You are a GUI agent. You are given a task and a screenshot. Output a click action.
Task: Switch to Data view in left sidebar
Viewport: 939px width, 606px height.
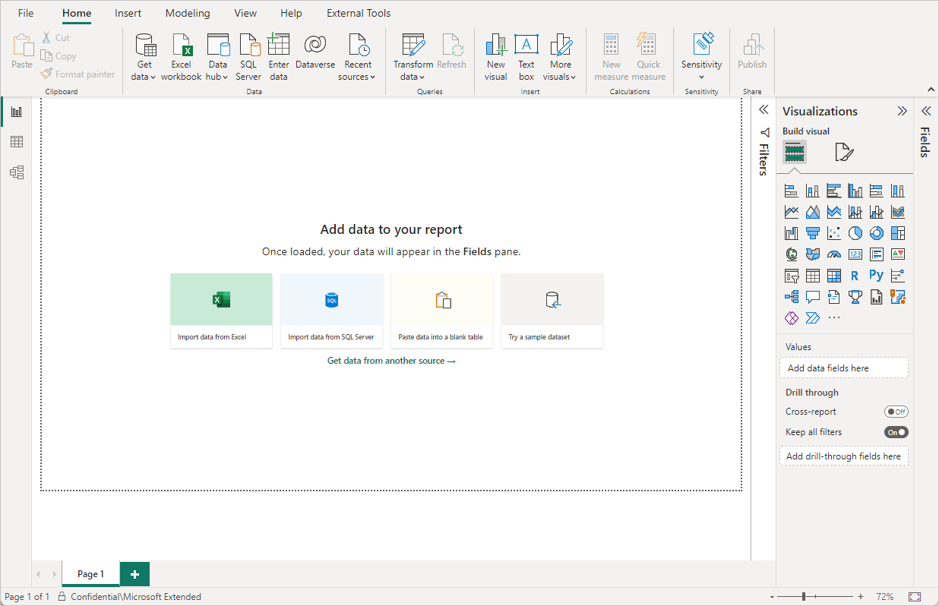point(16,142)
